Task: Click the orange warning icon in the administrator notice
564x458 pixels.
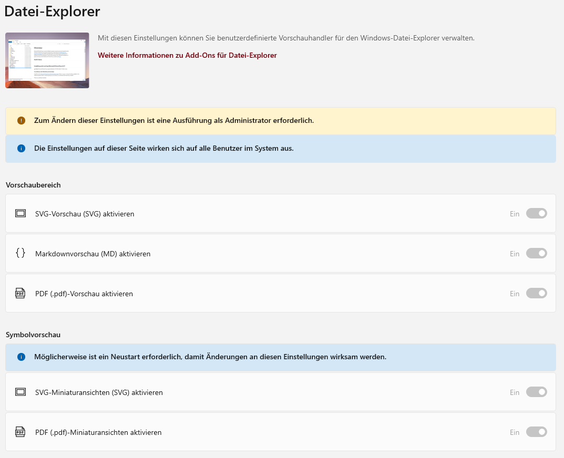Action: (21, 120)
